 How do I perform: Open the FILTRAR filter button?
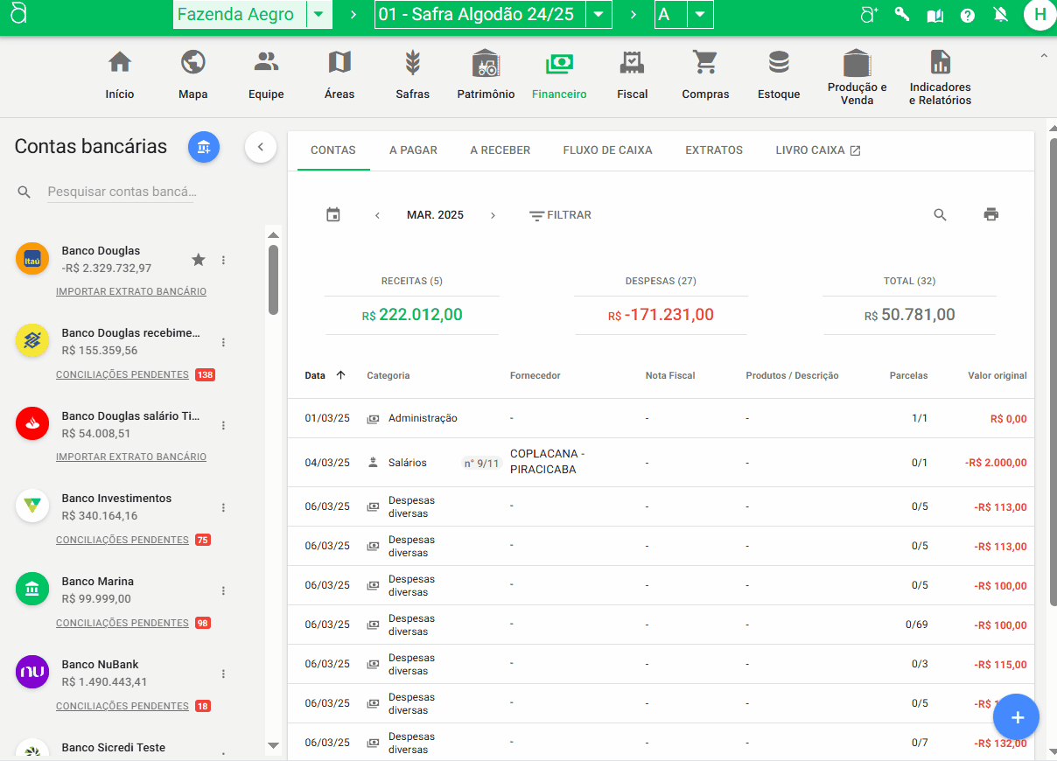coord(560,215)
